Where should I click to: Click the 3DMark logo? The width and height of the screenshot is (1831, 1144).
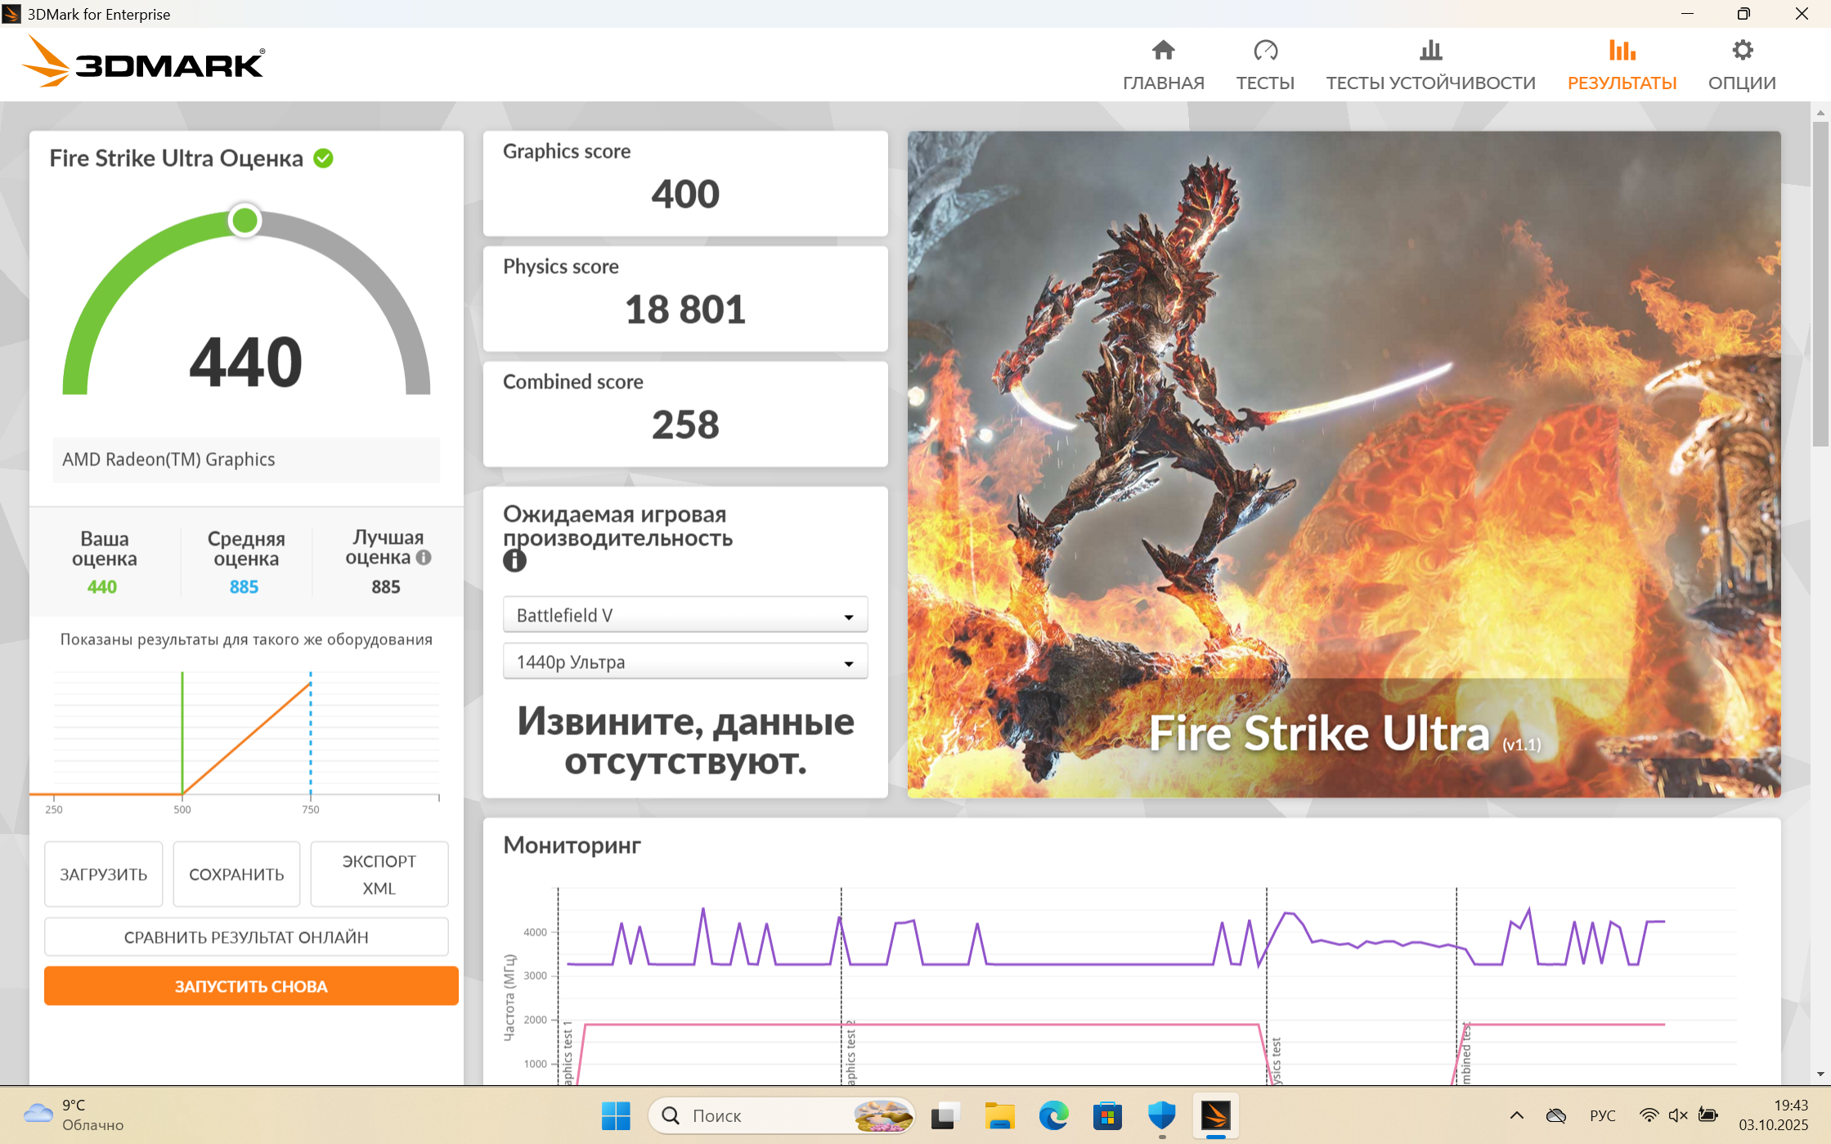(x=144, y=62)
